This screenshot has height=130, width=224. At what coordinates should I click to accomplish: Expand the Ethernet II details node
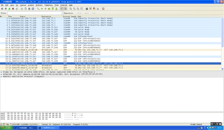[x=1, y=74]
